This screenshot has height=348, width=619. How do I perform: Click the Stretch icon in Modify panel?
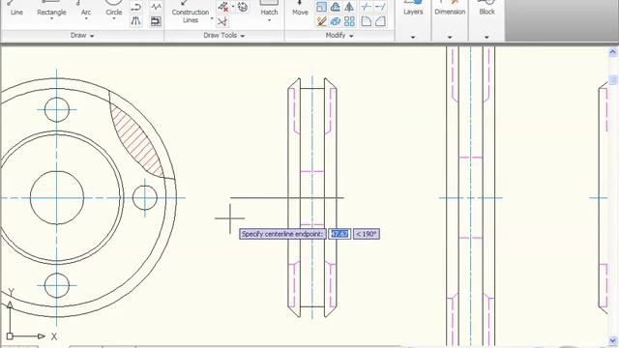(x=322, y=7)
